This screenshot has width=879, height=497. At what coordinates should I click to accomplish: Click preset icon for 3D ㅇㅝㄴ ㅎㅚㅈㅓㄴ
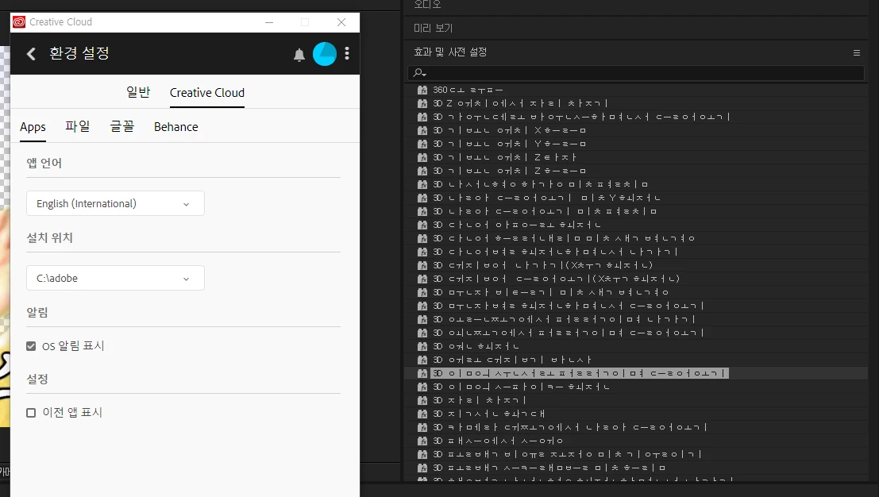tap(422, 346)
